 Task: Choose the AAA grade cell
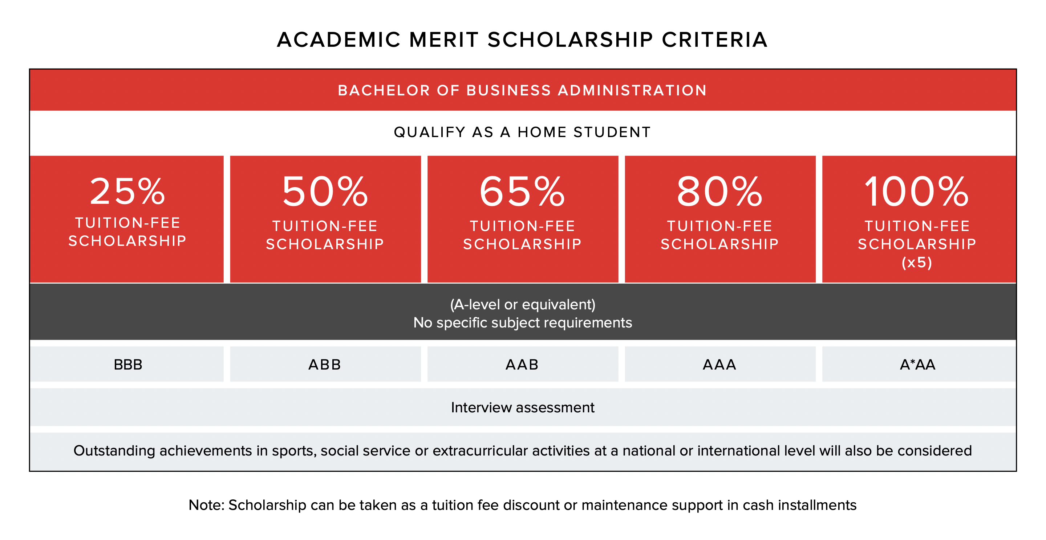pos(719,364)
